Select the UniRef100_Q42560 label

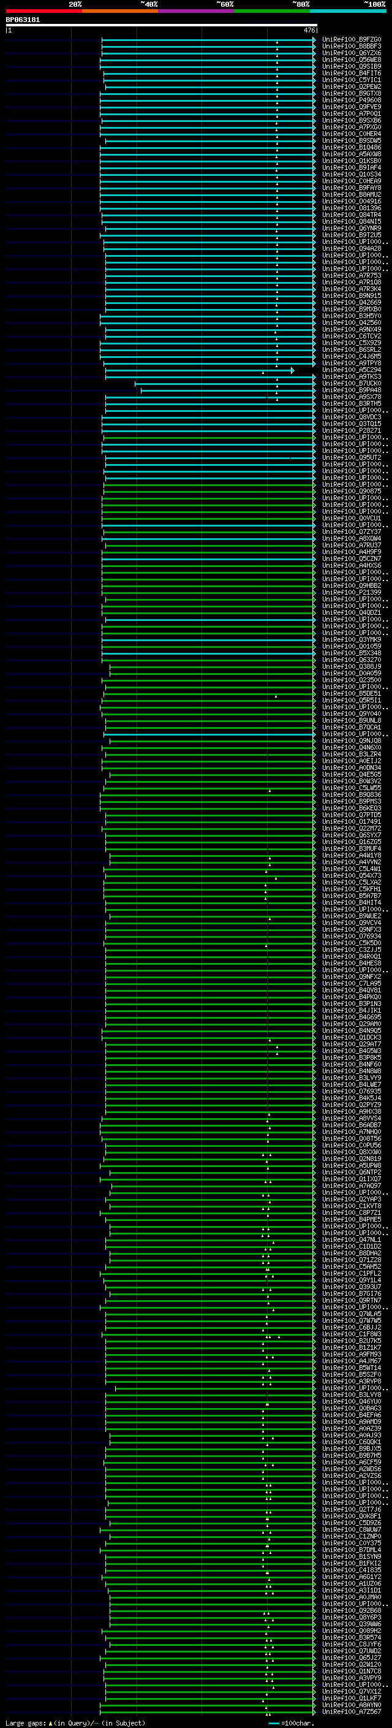[351, 322]
